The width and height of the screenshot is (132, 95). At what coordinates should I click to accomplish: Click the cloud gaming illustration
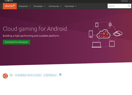point(105,35)
